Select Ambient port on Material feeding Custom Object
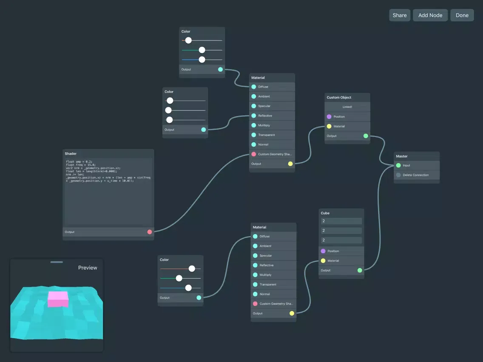This screenshot has height=362, width=483. coord(253,96)
